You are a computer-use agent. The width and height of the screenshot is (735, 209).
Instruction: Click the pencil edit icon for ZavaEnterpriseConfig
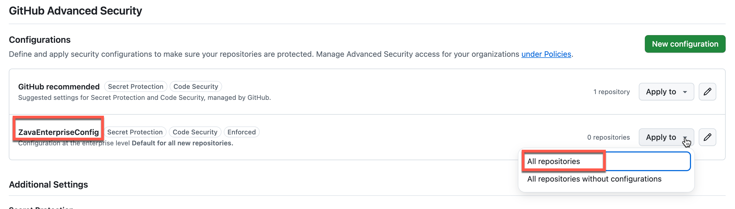click(x=707, y=137)
